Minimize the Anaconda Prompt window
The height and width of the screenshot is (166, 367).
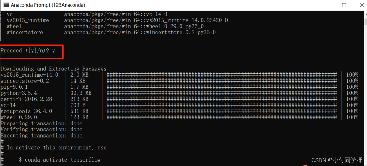coord(327,5)
